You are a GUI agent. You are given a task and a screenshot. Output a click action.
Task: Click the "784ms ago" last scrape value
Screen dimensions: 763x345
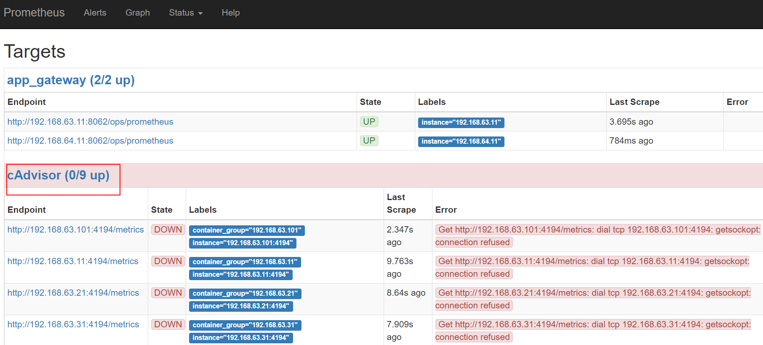coord(631,141)
